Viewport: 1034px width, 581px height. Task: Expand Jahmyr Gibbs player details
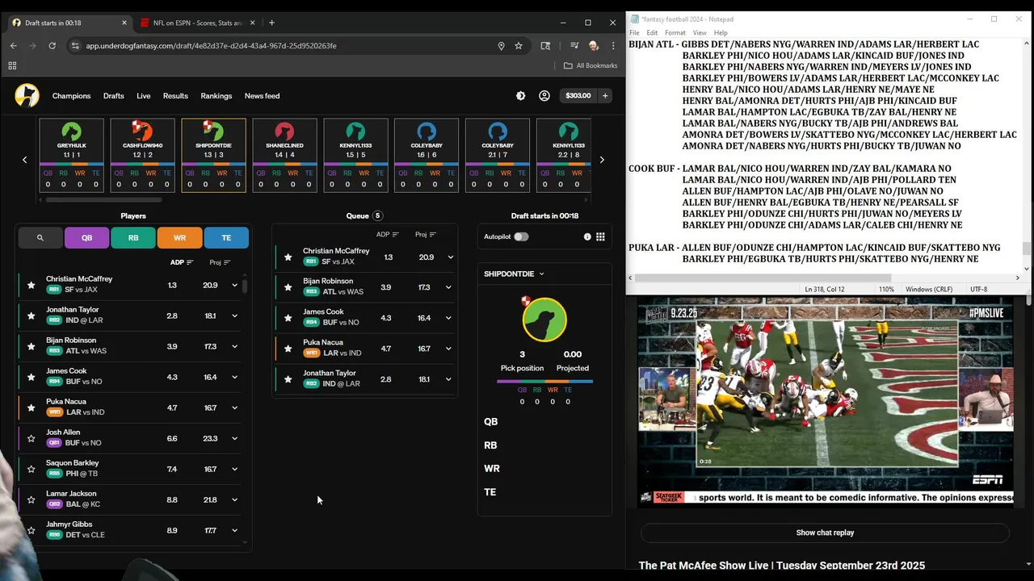[235, 530]
